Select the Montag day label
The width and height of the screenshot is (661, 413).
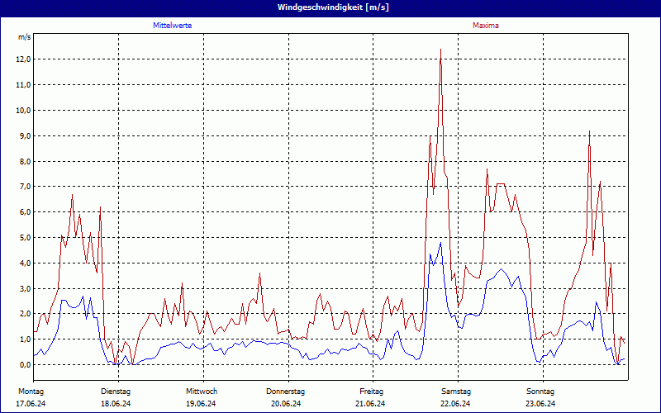pyautogui.click(x=30, y=391)
